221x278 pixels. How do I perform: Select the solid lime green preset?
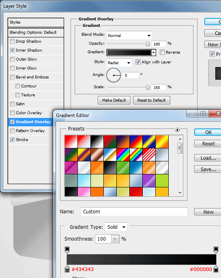tap(162, 180)
